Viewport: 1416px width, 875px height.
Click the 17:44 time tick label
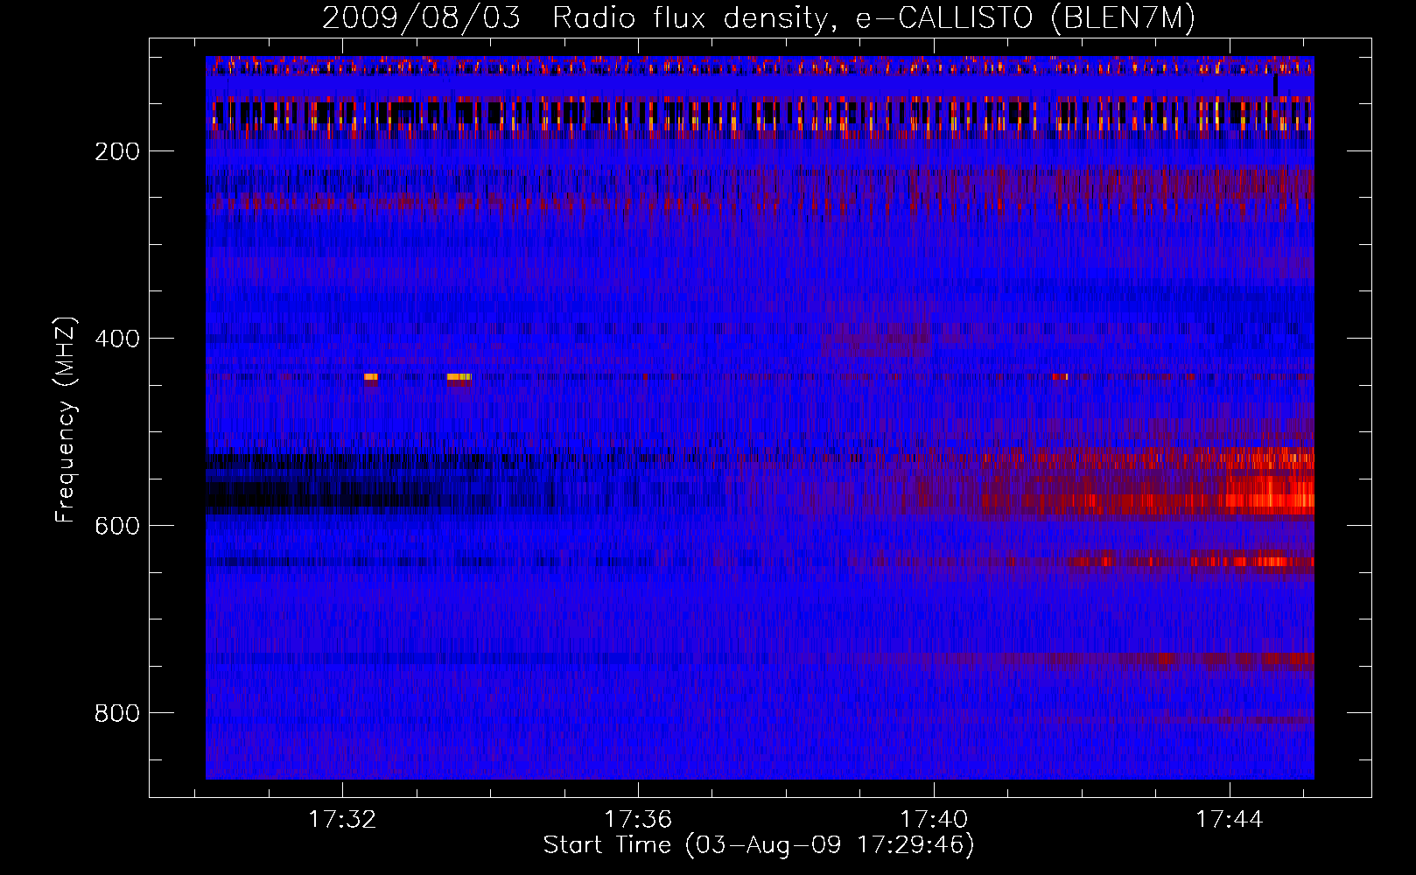point(1230,819)
